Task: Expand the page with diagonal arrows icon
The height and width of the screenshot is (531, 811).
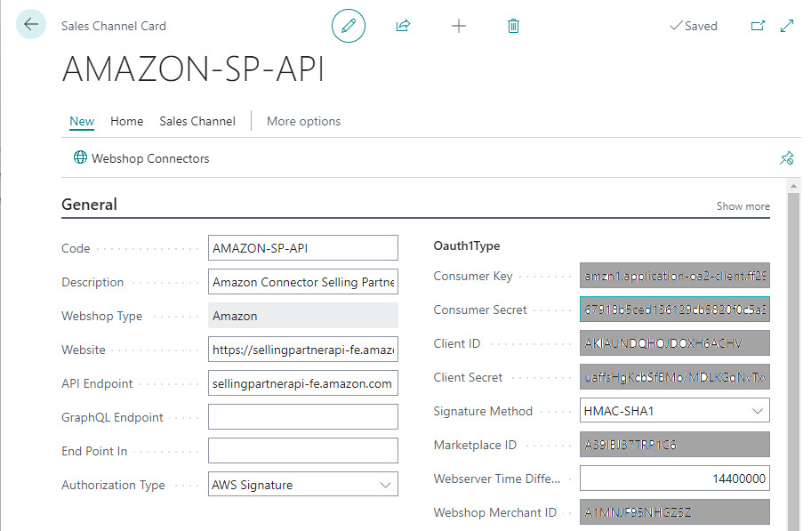Action: tap(787, 26)
